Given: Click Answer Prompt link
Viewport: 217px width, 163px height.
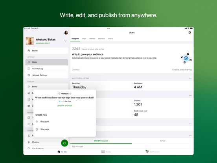Looking at the screenshot, I should tap(64, 106).
